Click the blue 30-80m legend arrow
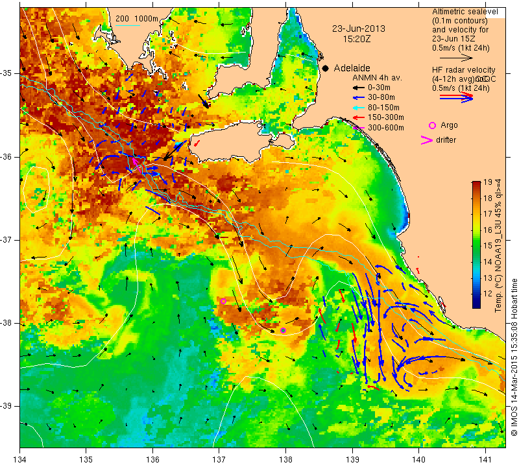 358,98
